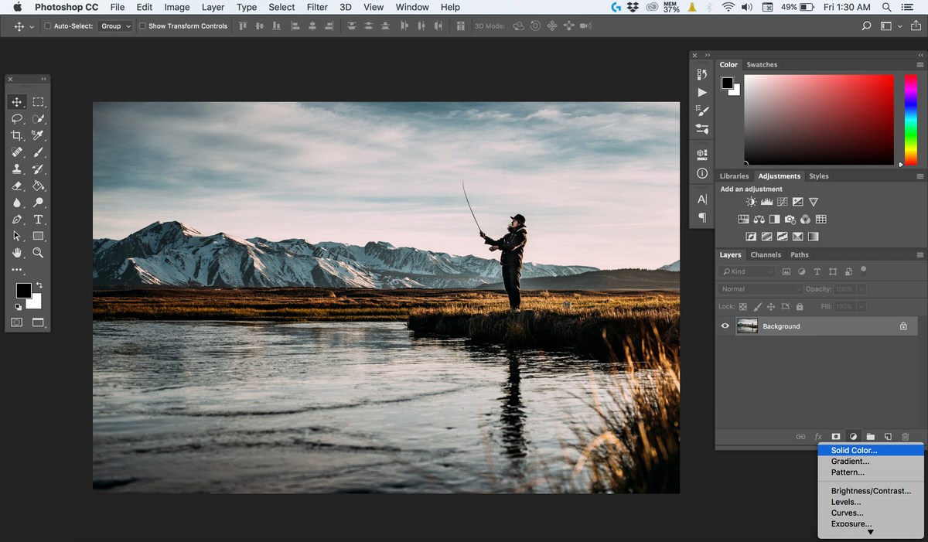Screen dimensions: 928x542
Task: Add a Hue/Saturation adjustment icon
Action: (743, 220)
